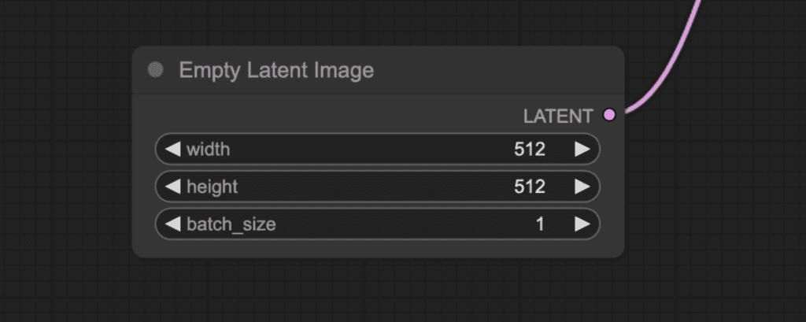Viewport: 806px width, 322px height.
Task: Raise batch_size with the right arrow
Action: click(582, 224)
